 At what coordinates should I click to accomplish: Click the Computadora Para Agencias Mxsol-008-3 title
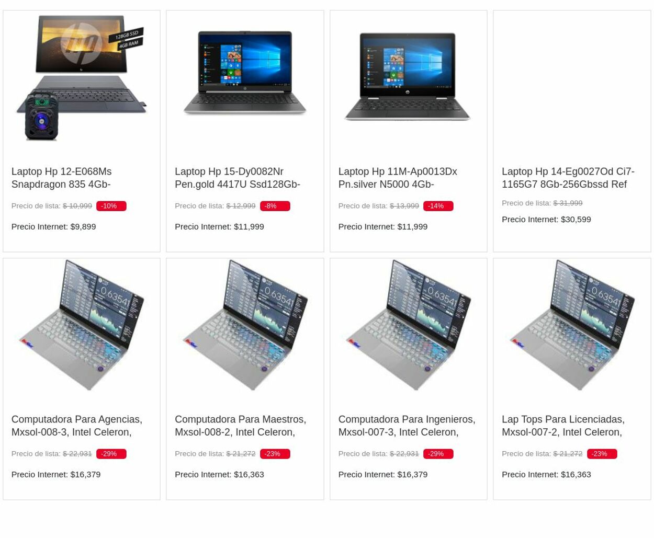click(77, 426)
